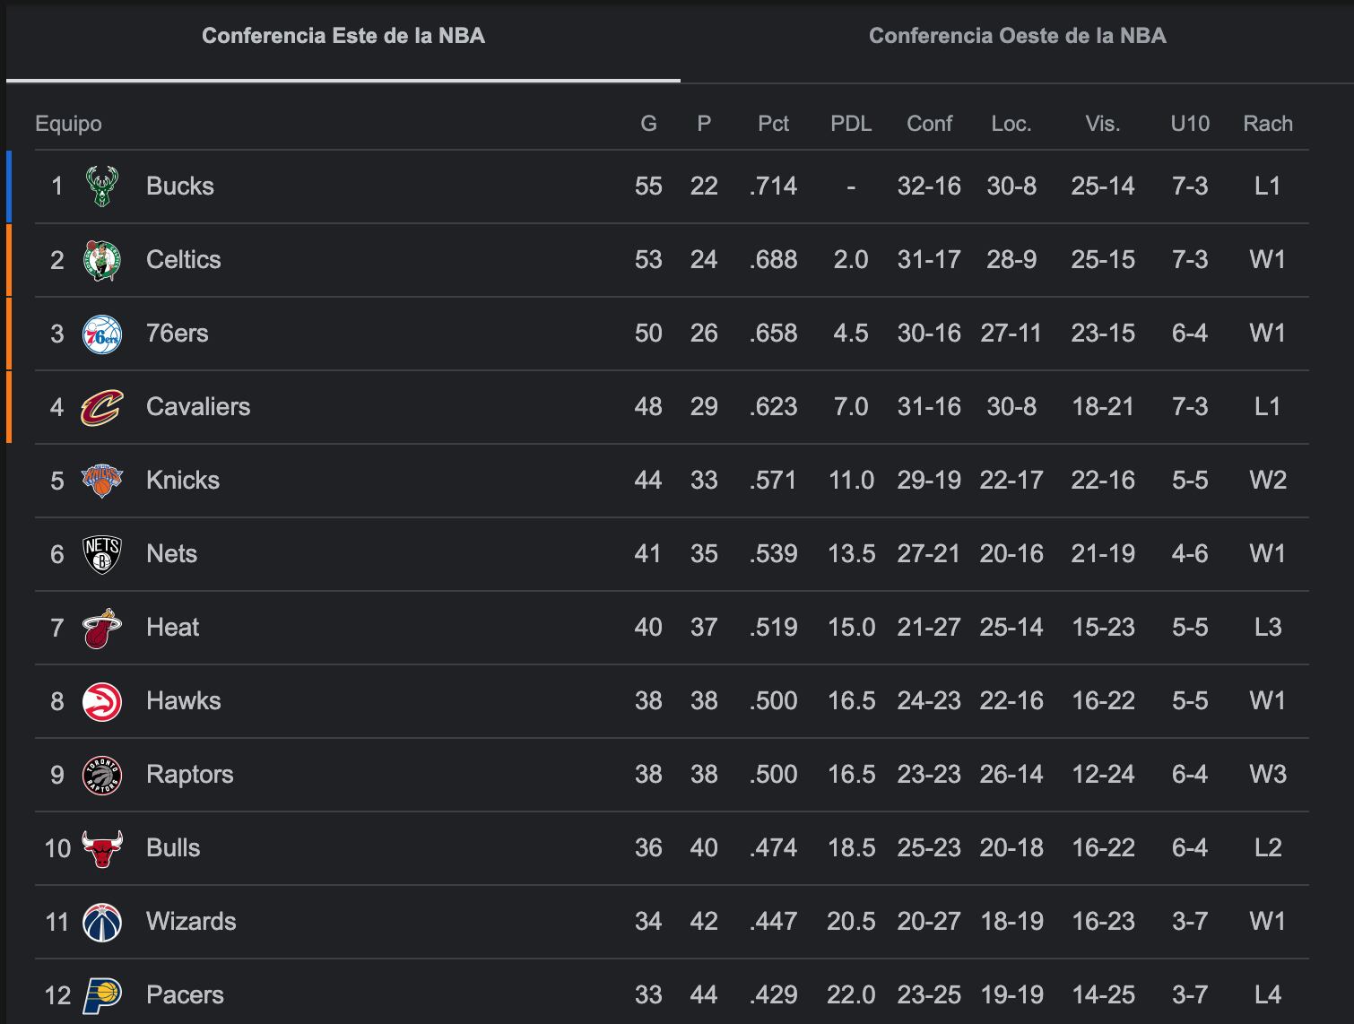Click the Raptors team logo

point(101,775)
